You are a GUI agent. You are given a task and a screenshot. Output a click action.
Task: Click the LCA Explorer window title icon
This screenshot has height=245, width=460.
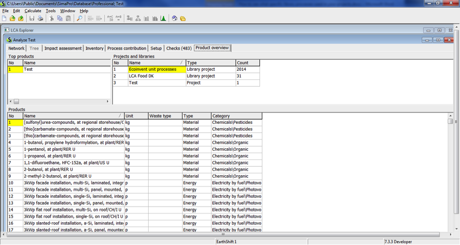(7, 30)
